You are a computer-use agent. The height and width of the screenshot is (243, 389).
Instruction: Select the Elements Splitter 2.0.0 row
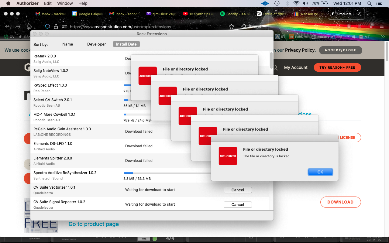150,161
